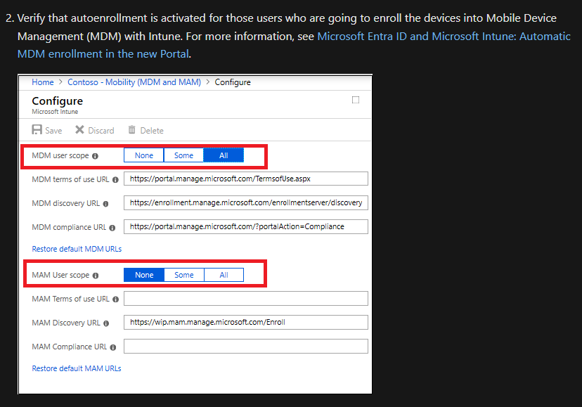Set MDM user scope to All
The height and width of the screenshot is (407, 582).
point(224,155)
